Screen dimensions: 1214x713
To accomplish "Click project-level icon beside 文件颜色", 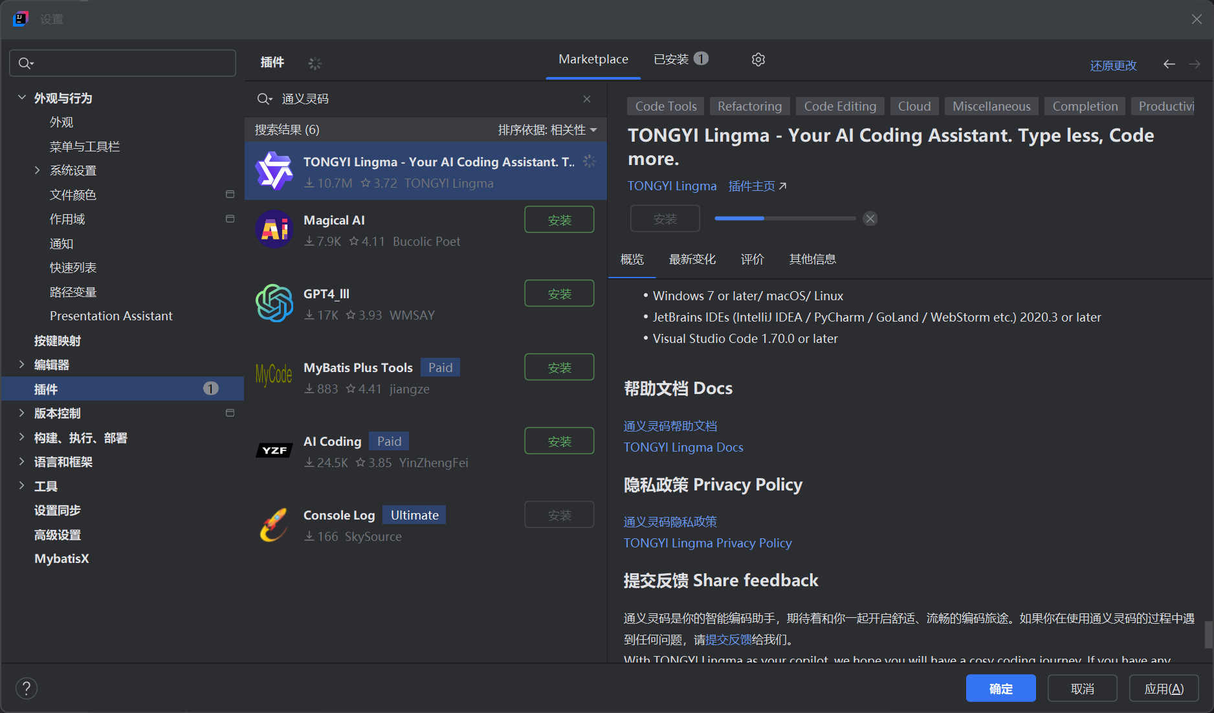I will [x=230, y=194].
